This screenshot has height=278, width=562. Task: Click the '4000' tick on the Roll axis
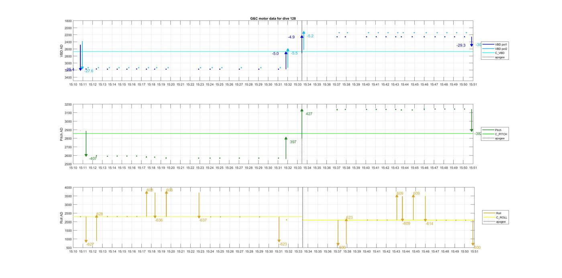68,187
